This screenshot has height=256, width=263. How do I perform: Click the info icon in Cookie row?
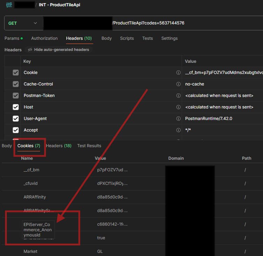[x=178, y=73]
